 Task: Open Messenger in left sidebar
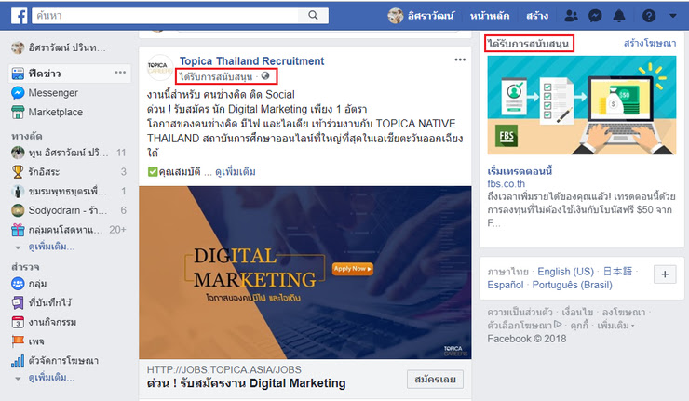coord(45,93)
